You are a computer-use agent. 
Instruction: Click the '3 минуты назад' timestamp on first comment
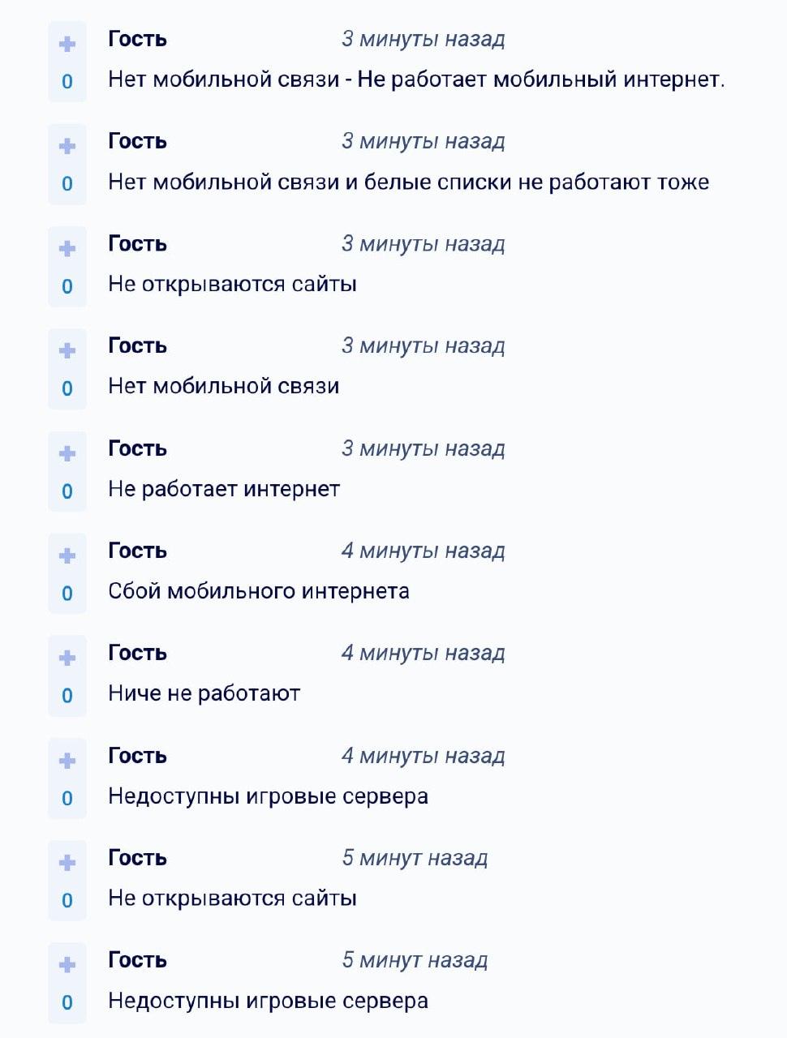click(424, 37)
